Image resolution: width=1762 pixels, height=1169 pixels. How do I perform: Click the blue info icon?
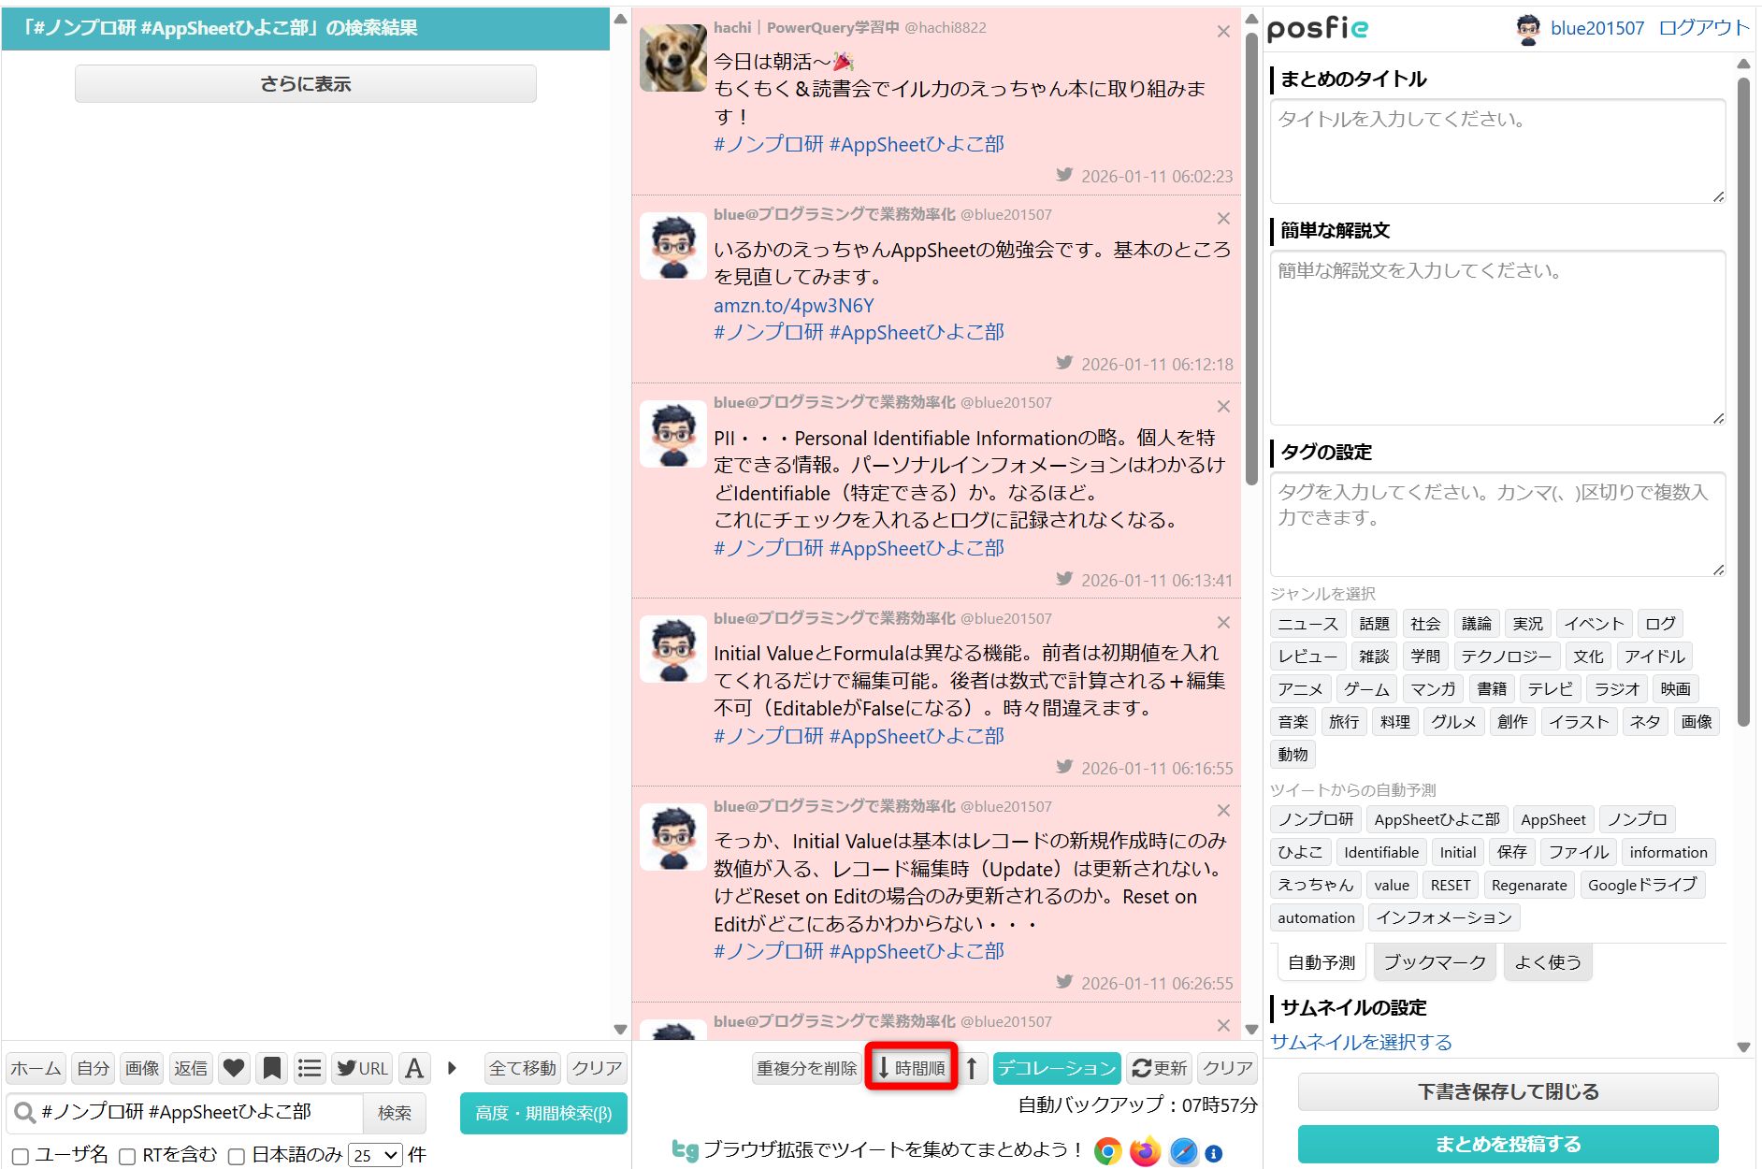(1214, 1153)
